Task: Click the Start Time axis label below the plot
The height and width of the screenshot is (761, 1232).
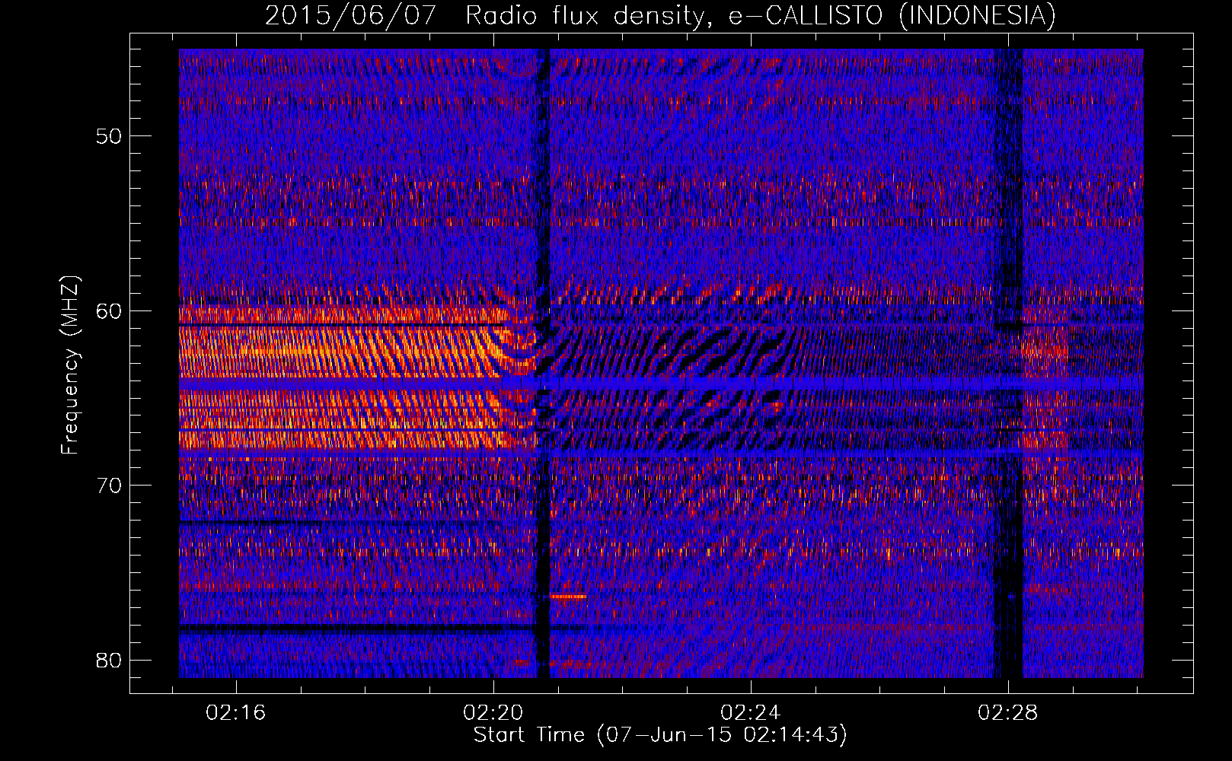Action: [660, 735]
